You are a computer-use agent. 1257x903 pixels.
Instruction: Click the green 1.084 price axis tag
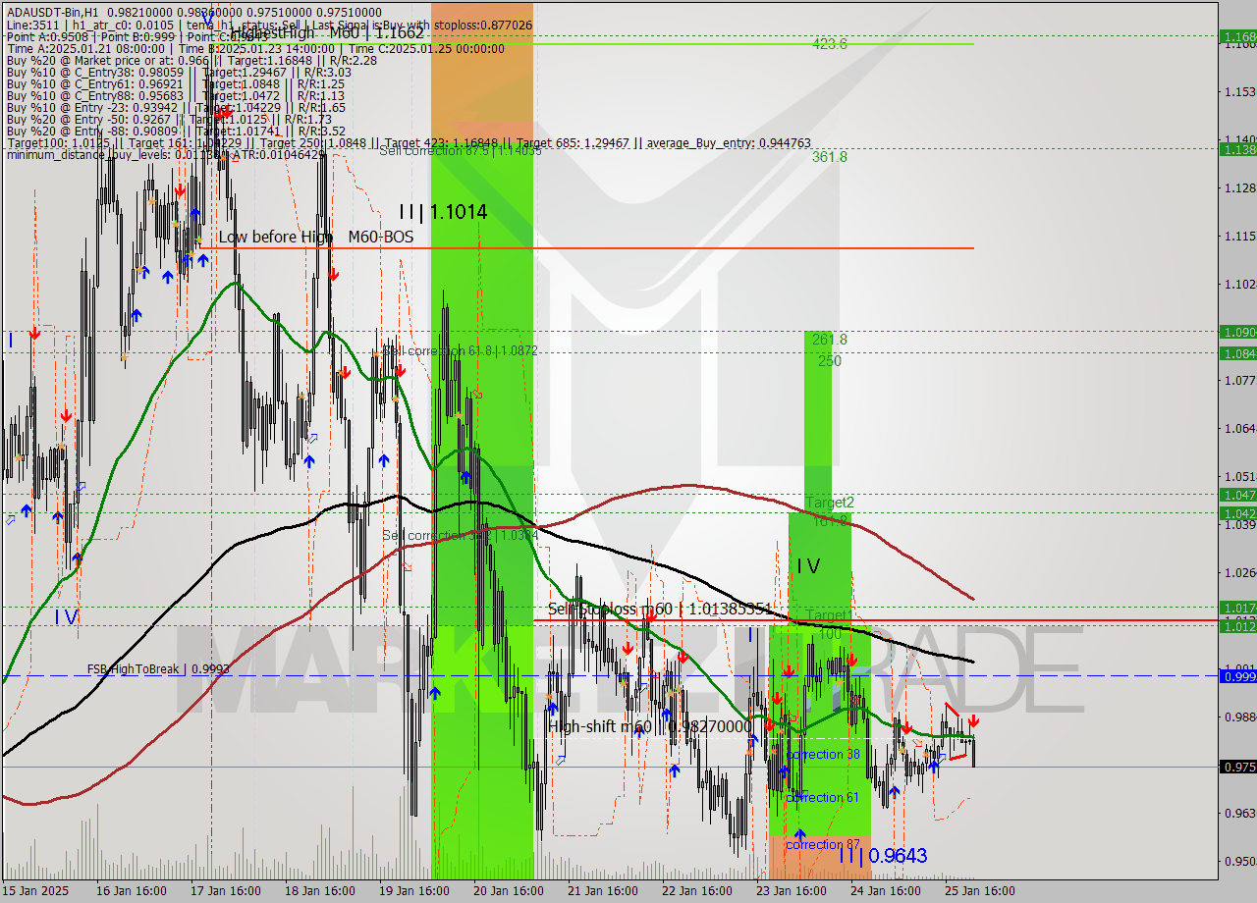pyautogui.click(x=1237, y=353)
